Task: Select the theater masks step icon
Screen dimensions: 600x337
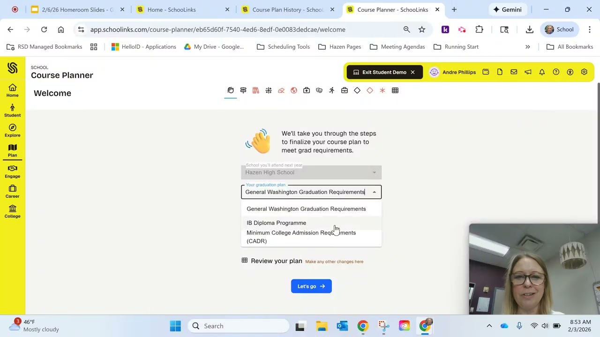Action: tap(319, 90)
